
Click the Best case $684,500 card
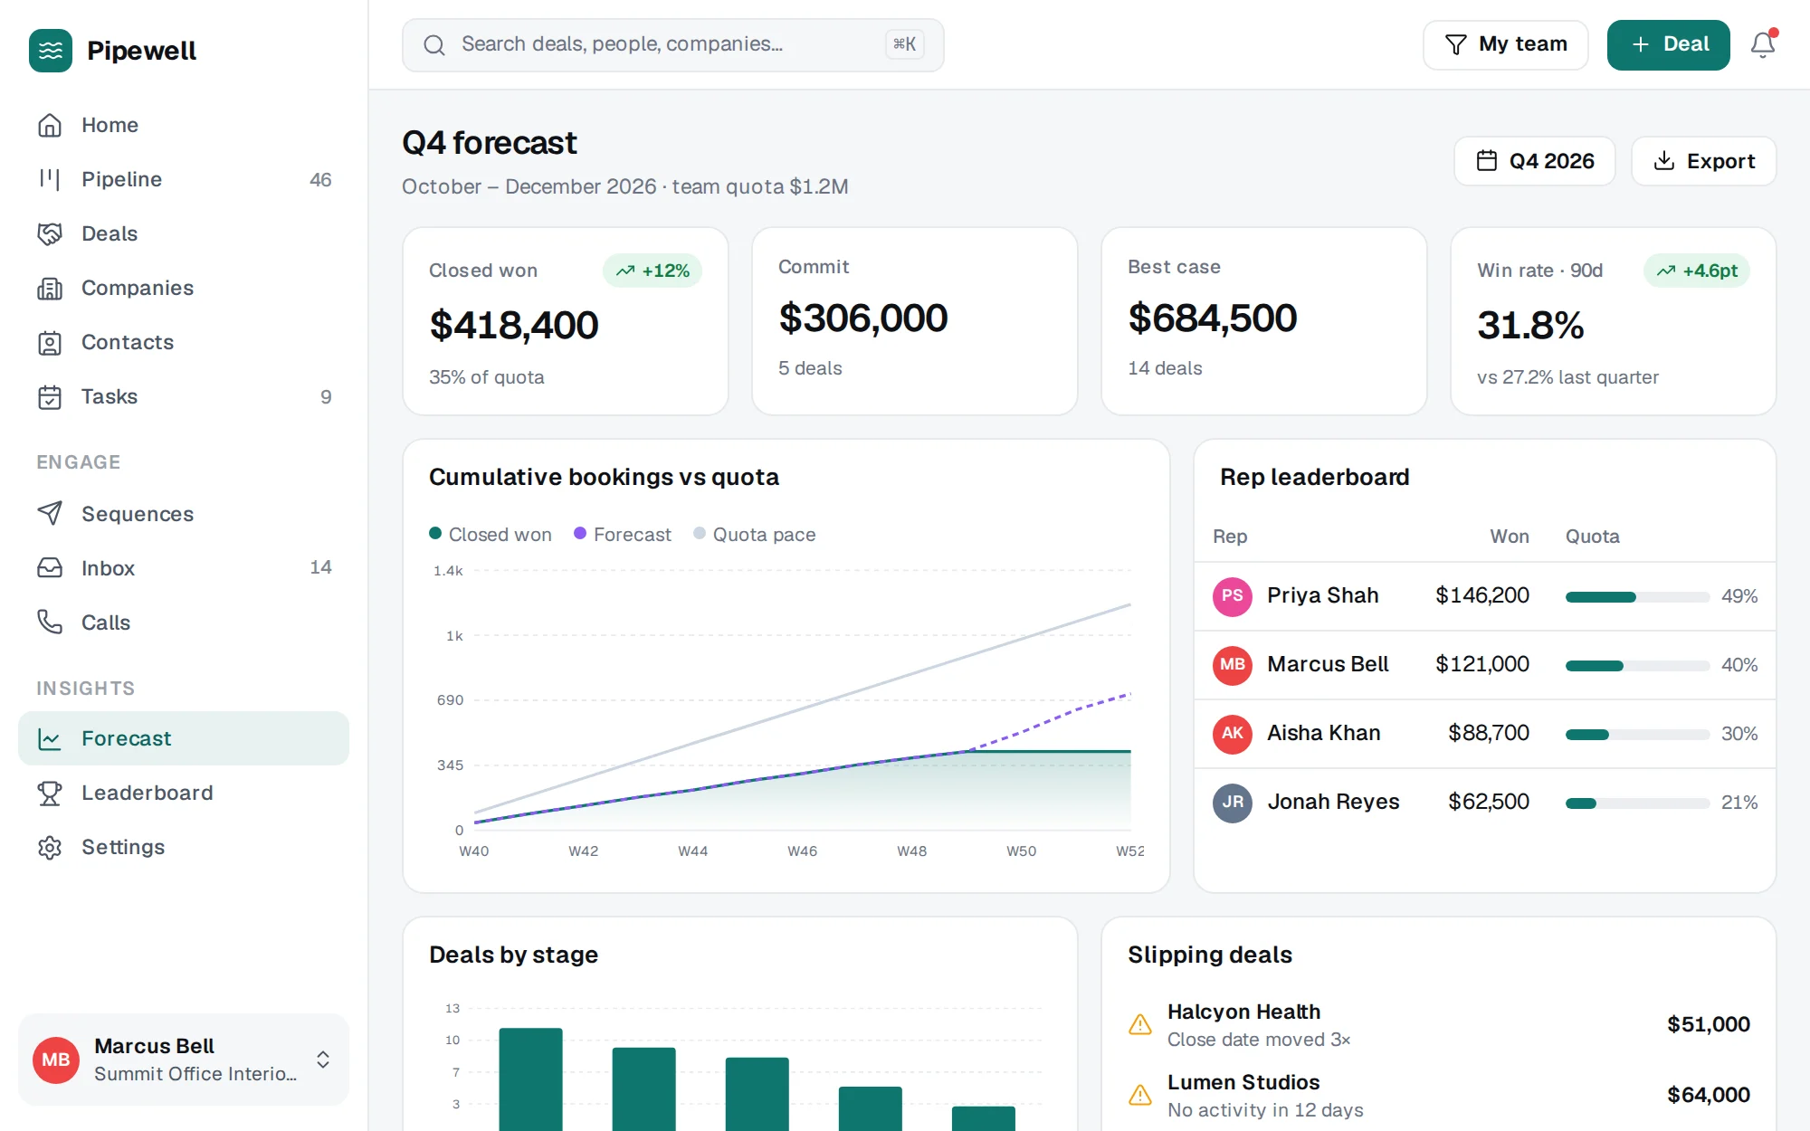(1264, 321)
